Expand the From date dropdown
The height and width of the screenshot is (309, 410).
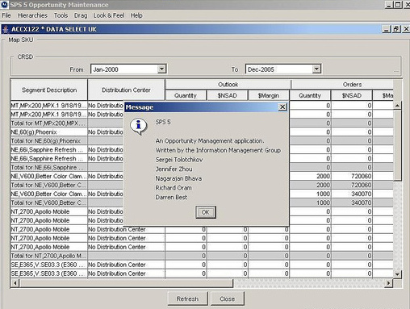pyautogui.click(x=161, y=69)
